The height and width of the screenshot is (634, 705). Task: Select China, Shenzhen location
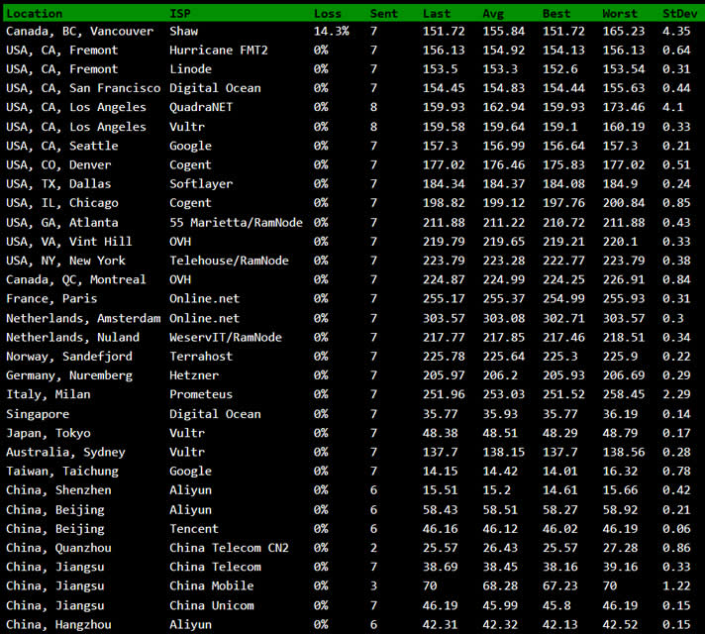[58, 490]
